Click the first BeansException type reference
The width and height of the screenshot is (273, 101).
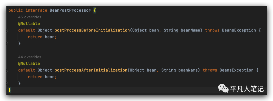(239, 30)
